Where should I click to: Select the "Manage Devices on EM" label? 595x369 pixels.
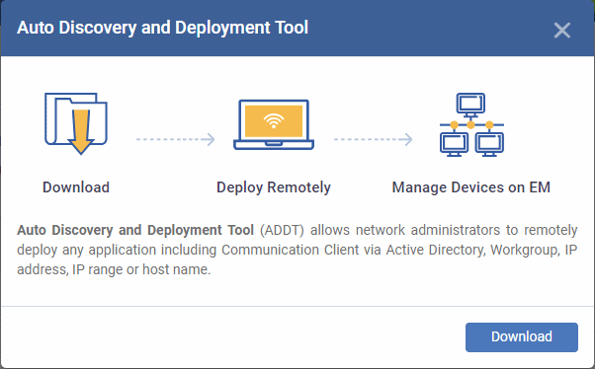470,187
